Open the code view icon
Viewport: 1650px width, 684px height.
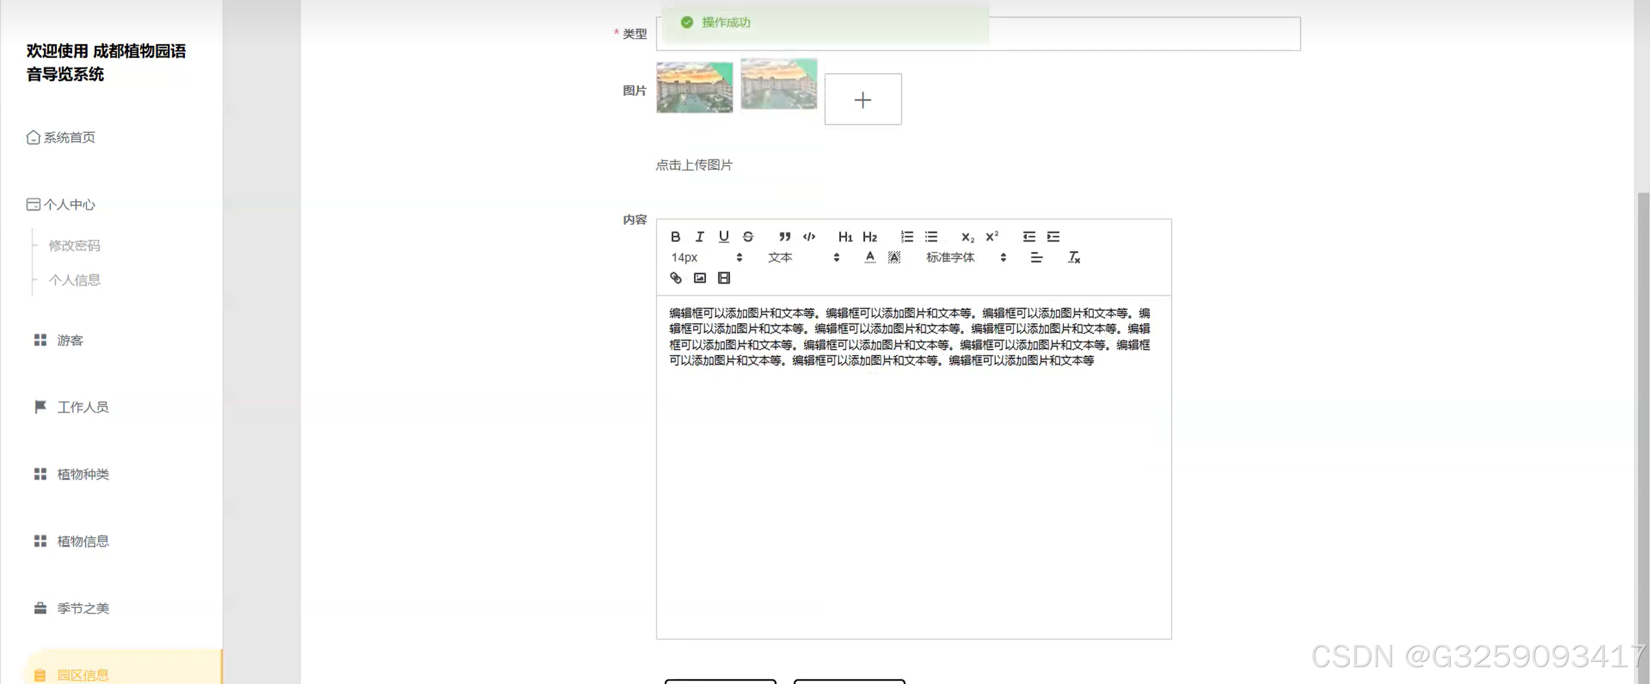809,237
